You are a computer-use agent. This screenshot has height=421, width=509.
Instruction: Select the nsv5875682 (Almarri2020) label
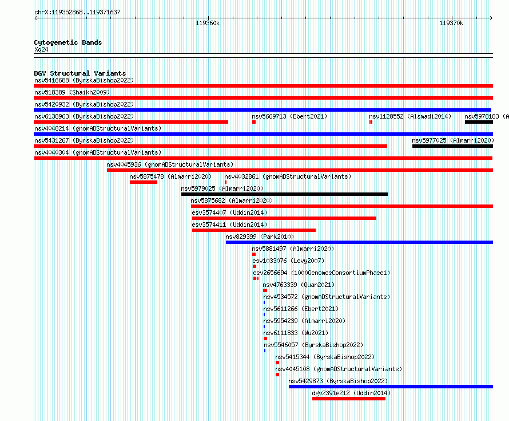[232, 200]
